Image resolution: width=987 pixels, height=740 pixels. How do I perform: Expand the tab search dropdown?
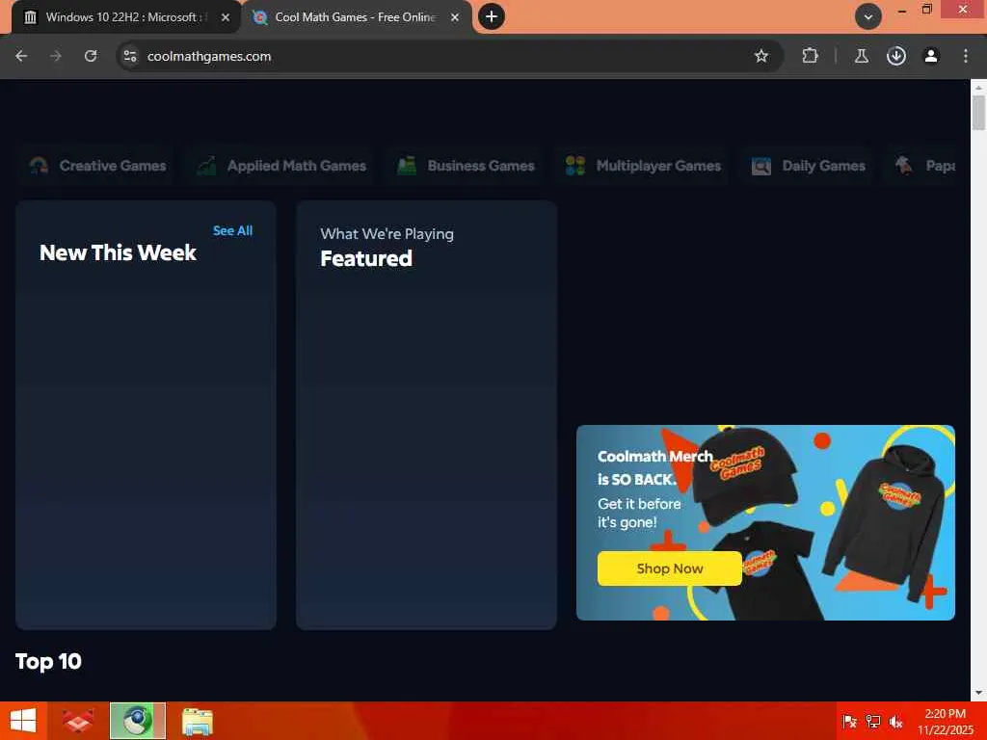[868, 17]
